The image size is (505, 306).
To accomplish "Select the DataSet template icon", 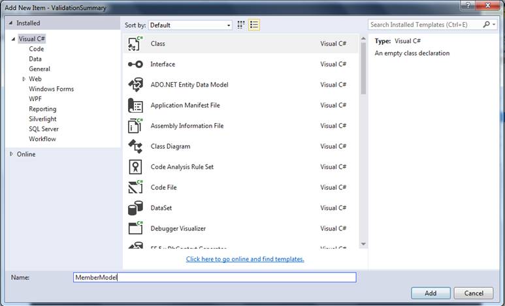I will [135, 208].
